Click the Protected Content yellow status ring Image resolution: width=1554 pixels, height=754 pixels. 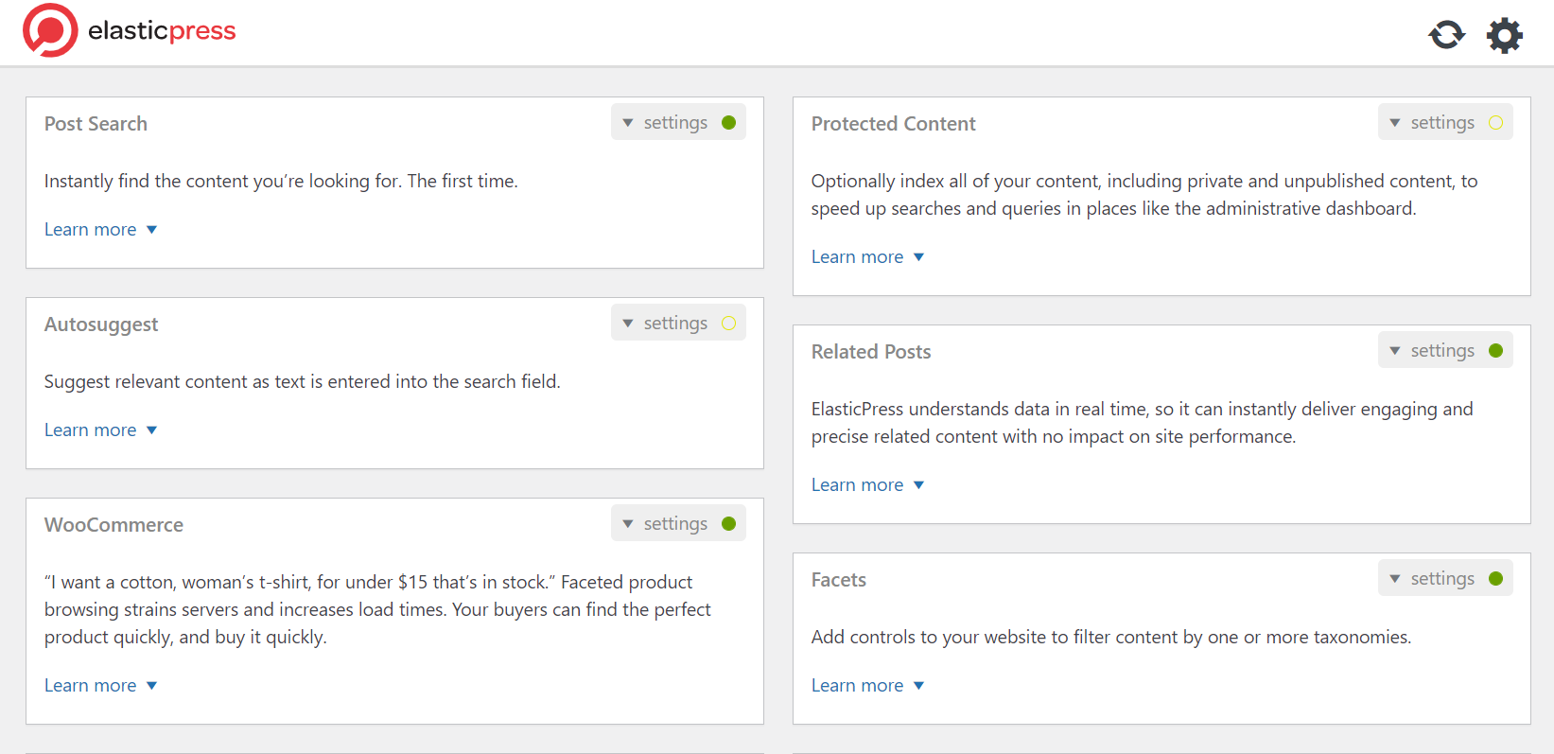point(1495,122)
